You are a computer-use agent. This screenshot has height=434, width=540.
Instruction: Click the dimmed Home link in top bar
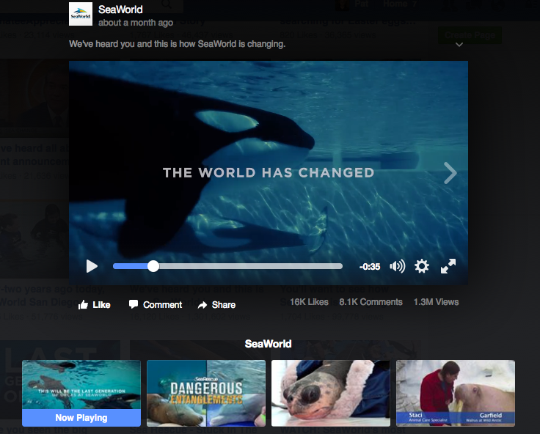[395, 4]
